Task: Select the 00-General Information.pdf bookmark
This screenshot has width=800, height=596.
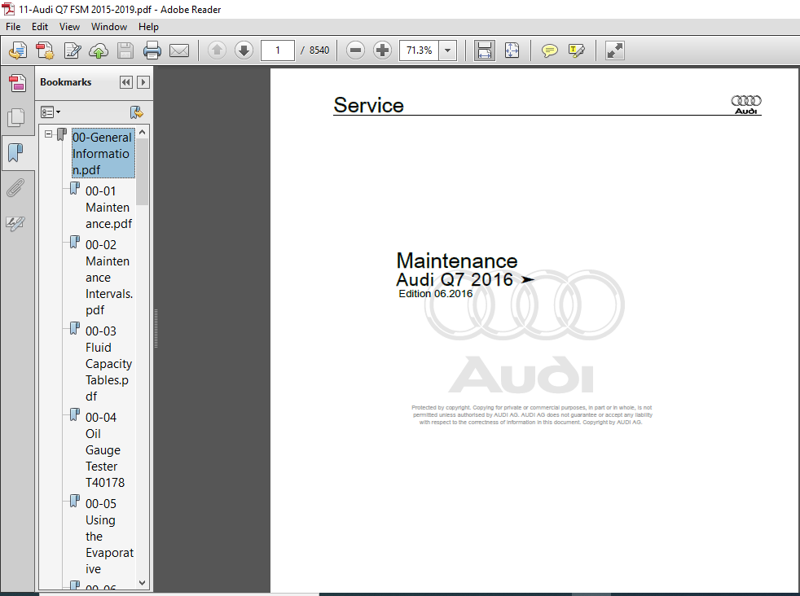Action: coord(103,153)
